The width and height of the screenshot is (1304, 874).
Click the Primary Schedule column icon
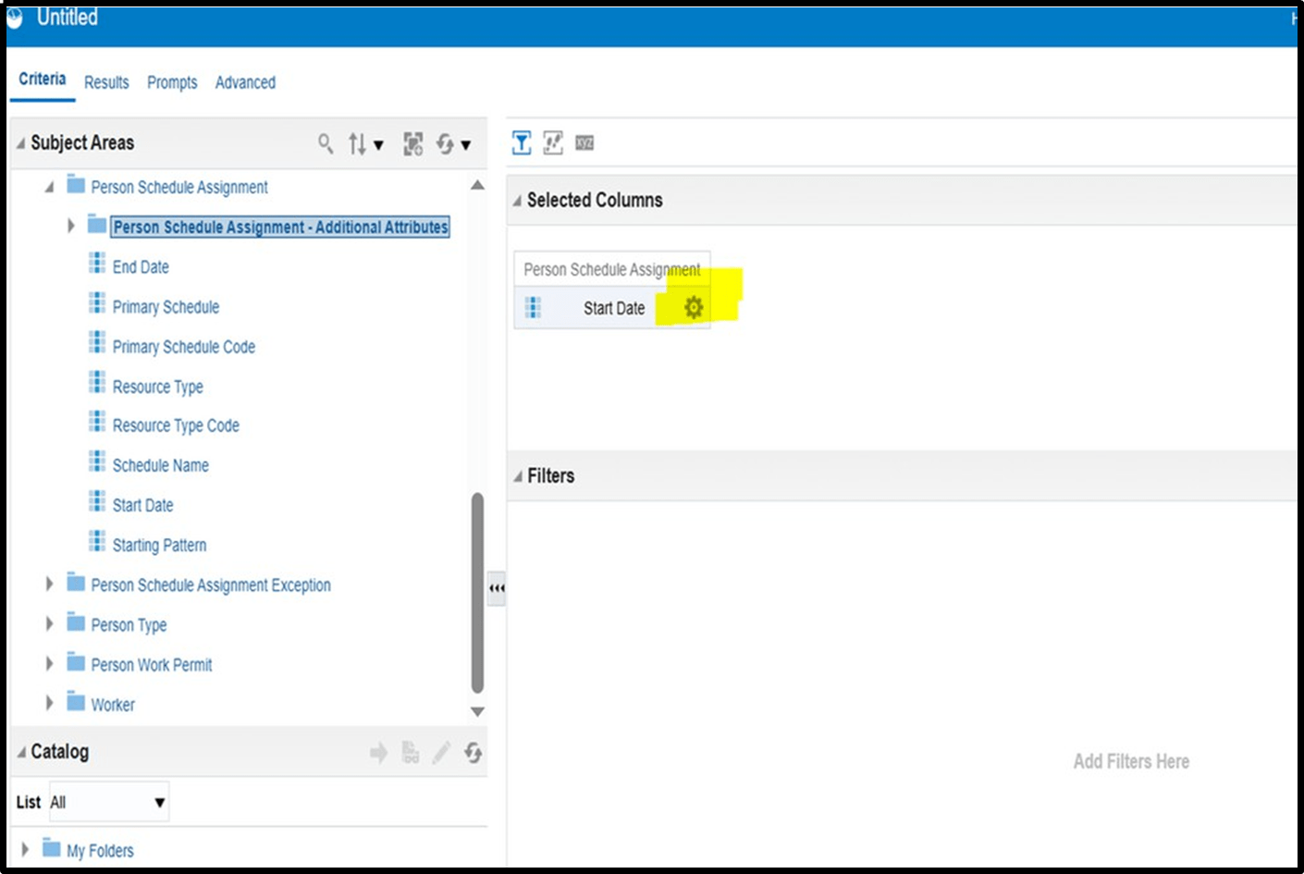click(96, 304)
